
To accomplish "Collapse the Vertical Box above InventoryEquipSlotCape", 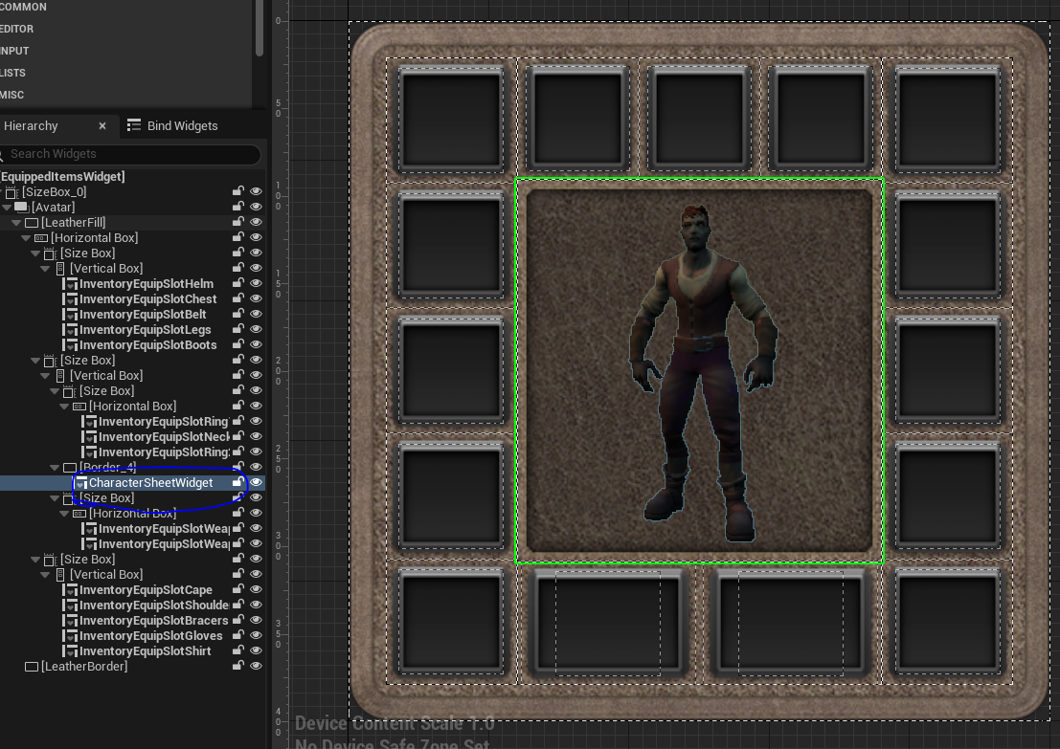I will 45,575.
